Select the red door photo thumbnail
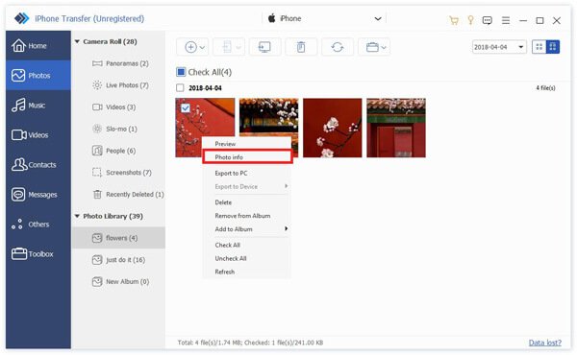This screenshot has width=577, height=355. coord(396,128)
